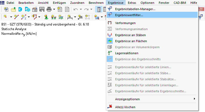Open the Zuordnen menu
The image size is (205, 112).
click(77, 3)
